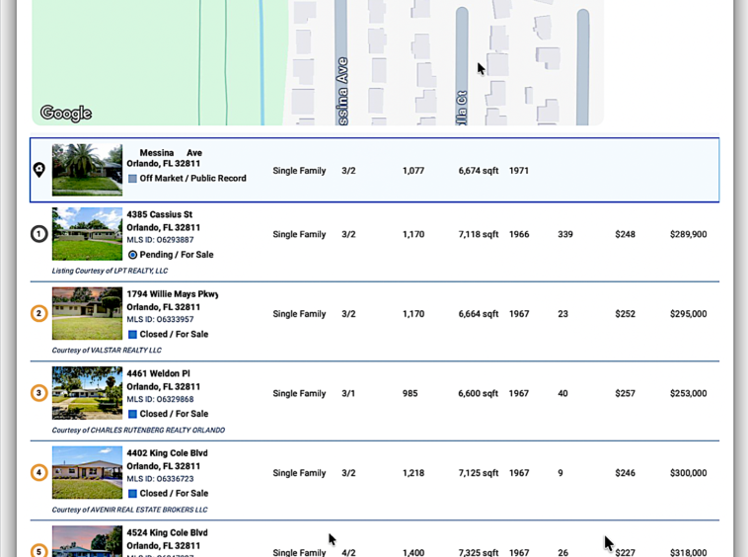Click the Pending / For Sale status icon
748x557 pixels.
point(132,255)
